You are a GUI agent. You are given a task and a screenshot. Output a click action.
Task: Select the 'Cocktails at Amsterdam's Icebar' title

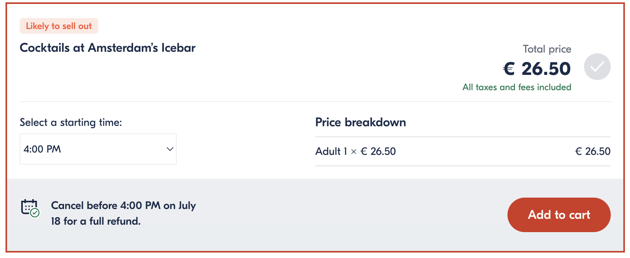[108, 48]
